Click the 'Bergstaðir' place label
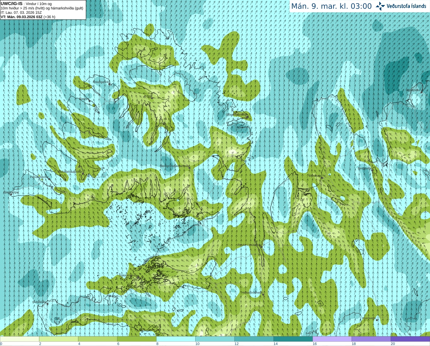The width and height of the screenshot is (430, 346). [x=364, y=168]
